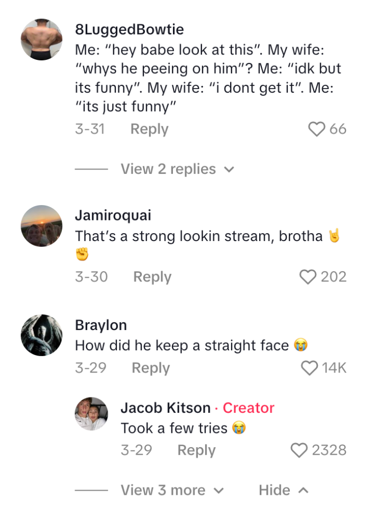Collapse replies using Hide
This screenshot has width=375, height=506.
pos(273,490)
